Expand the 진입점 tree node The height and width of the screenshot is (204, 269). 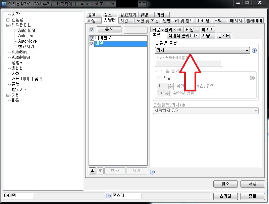pyautogui.click(x=8, y=20)
